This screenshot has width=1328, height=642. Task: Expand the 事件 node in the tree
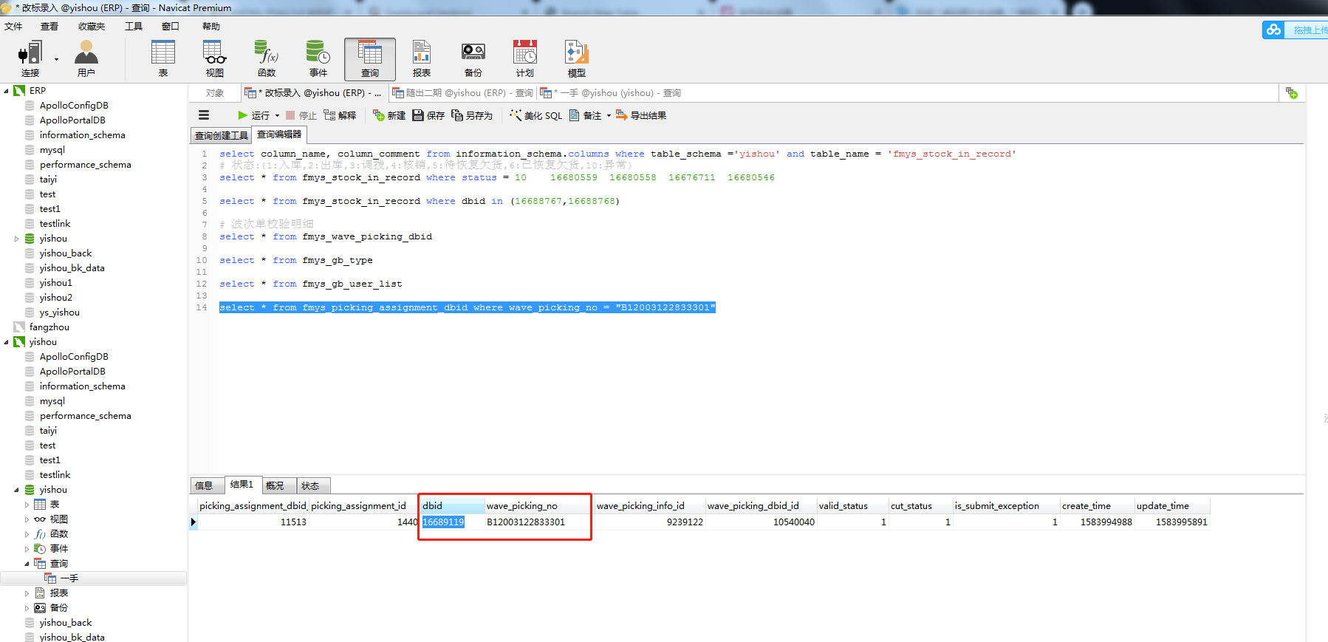tap(27, 549)
